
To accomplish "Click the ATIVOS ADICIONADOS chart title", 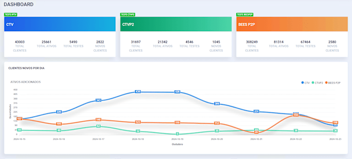I will pyautogui.click(x=26, y=82).
